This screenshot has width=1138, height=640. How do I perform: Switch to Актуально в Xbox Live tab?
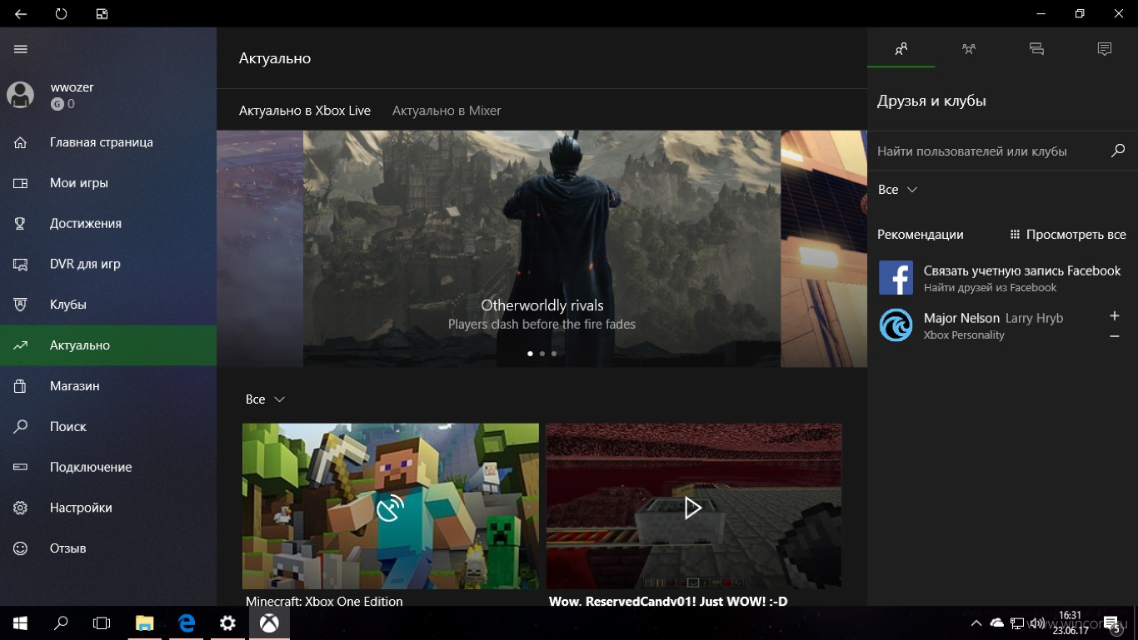305,111
